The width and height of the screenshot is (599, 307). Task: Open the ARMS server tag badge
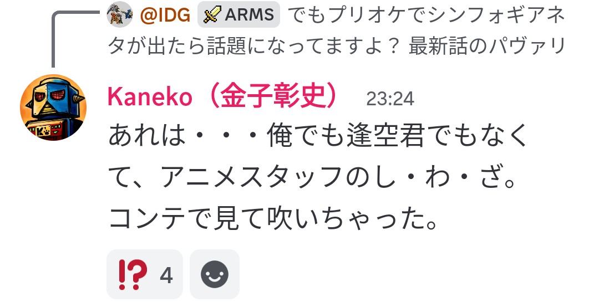(x=238, y=14)
